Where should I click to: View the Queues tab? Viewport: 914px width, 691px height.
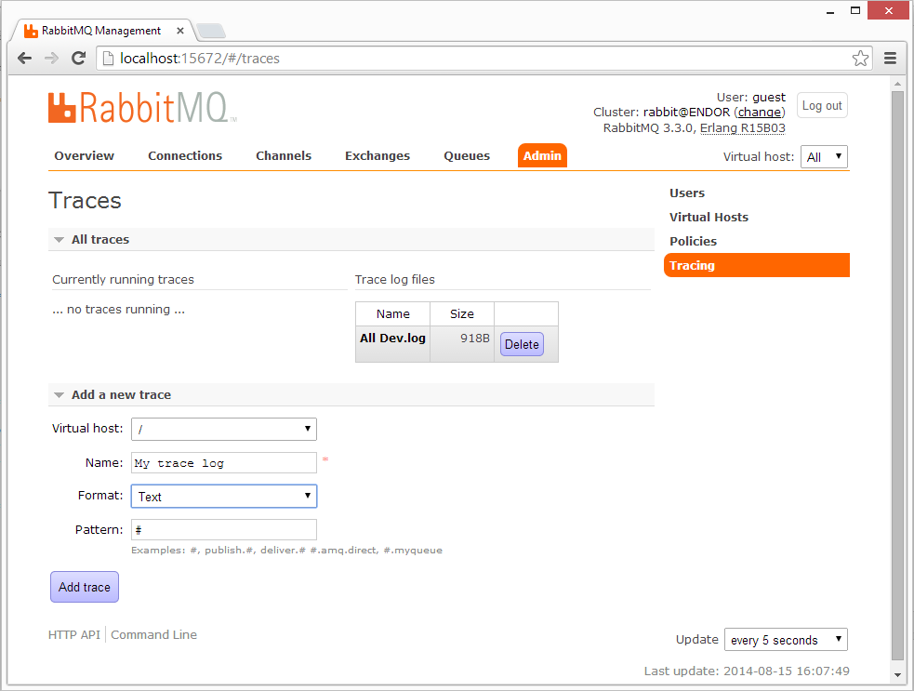467,155
